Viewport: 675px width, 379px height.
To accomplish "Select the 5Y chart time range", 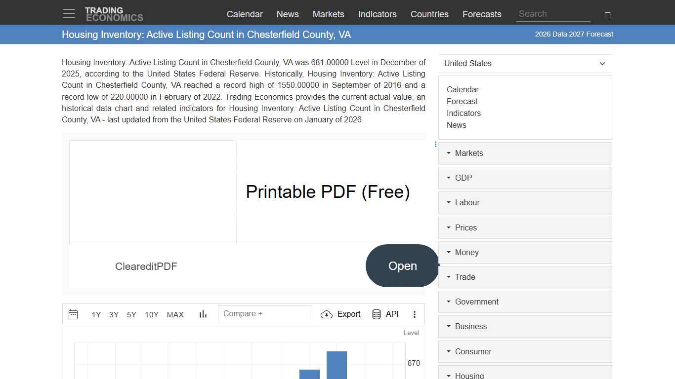I will pyautogui.click(x=131, y=315).
